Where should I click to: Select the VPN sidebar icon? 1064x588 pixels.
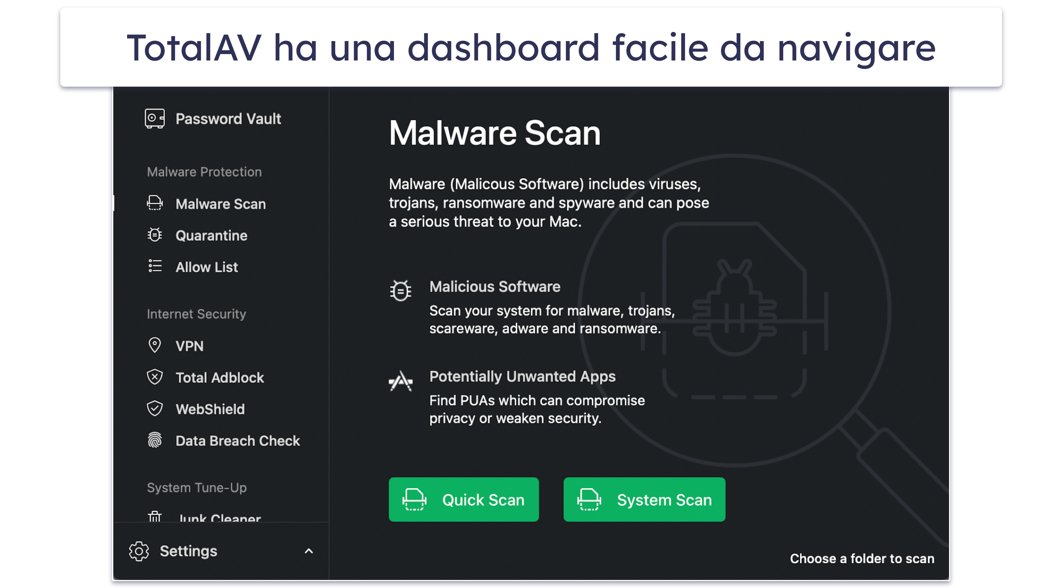coord(154,346)
